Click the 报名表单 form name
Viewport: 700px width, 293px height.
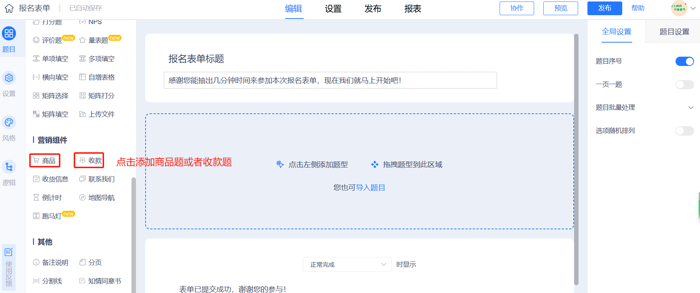point(34,8)
